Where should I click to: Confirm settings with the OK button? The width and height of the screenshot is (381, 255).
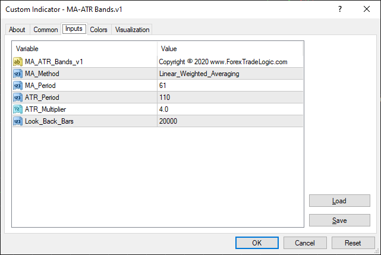257,243
